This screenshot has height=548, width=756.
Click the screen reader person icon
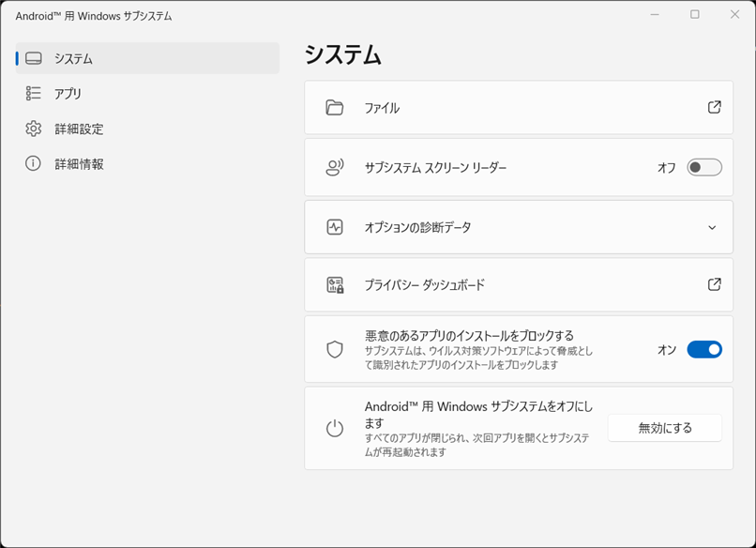(x=335, y=167)
